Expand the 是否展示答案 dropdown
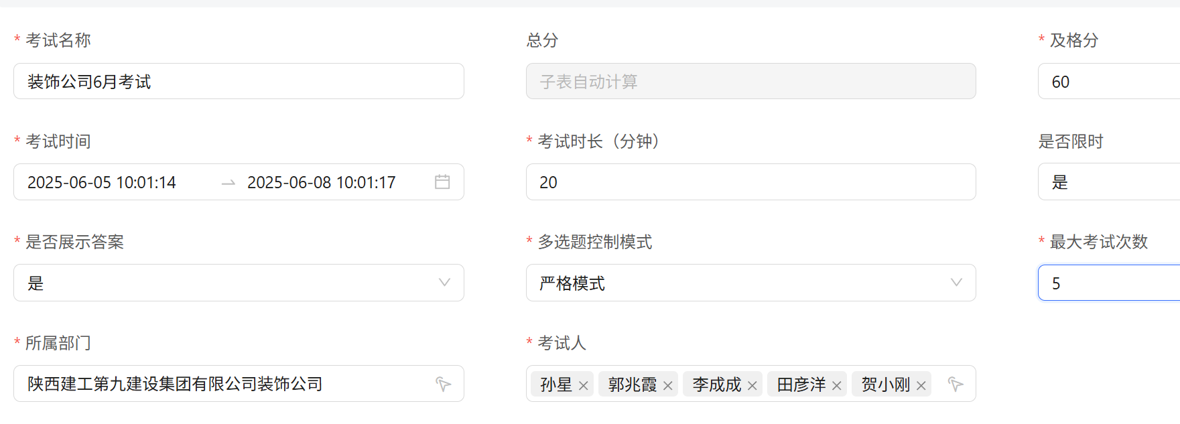 [x=444, y=283]
